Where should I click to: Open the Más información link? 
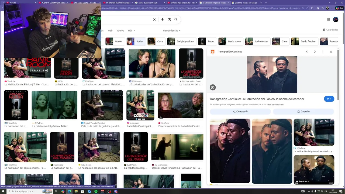point(275,105)
